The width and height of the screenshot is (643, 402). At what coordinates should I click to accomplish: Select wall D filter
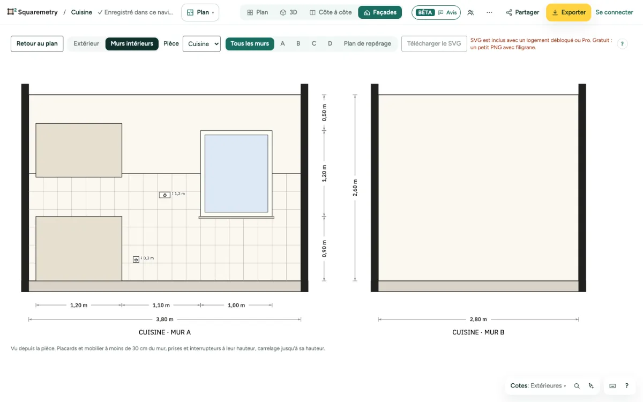[330, 44]
